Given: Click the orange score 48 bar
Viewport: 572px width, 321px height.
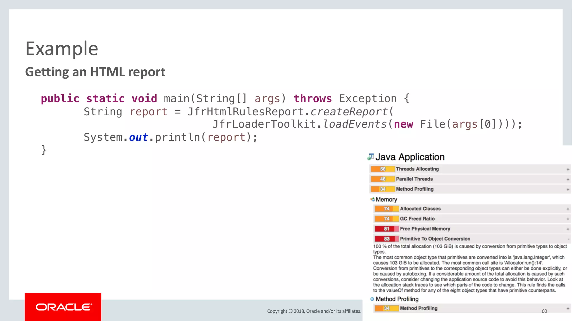Looking at the screenshot, I should pos(383,179).
